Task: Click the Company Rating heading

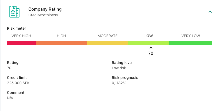Action: 45,9
